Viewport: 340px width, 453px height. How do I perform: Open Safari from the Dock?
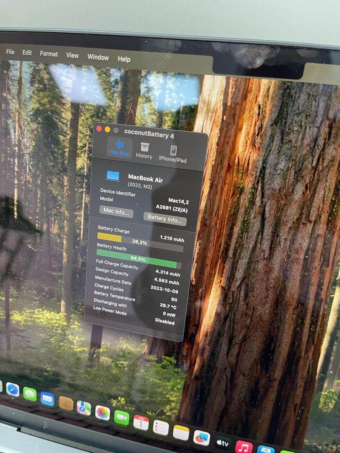tap(13, 390)
